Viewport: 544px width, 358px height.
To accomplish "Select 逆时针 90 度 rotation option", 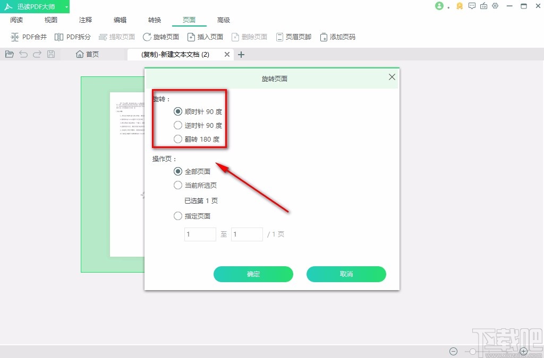I will [x=178, y=125].
